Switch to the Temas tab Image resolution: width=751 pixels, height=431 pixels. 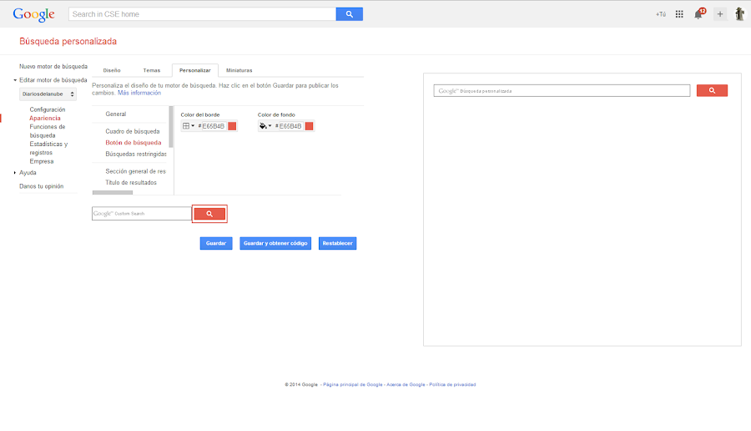pos(151,70)
